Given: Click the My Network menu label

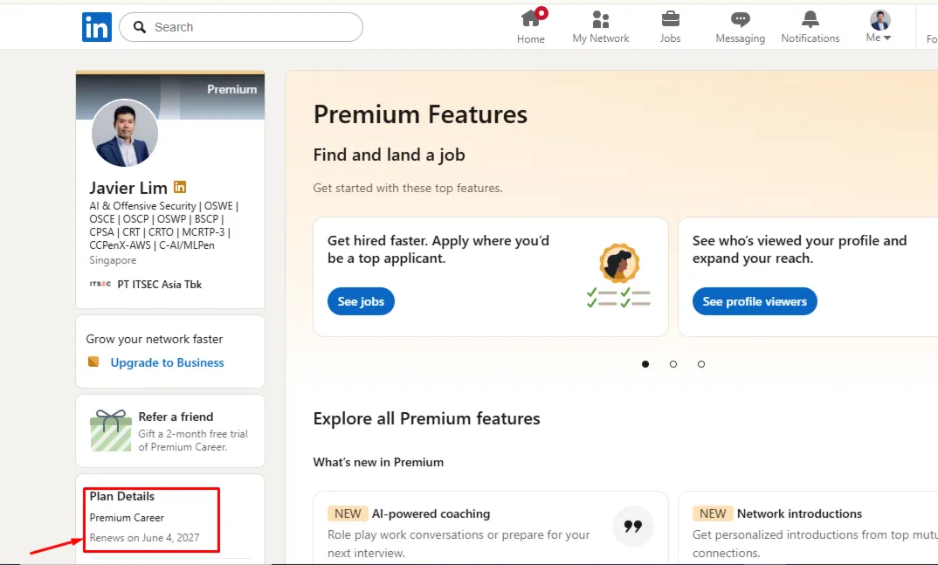Looking at the screenshot, I should [601, 38].
